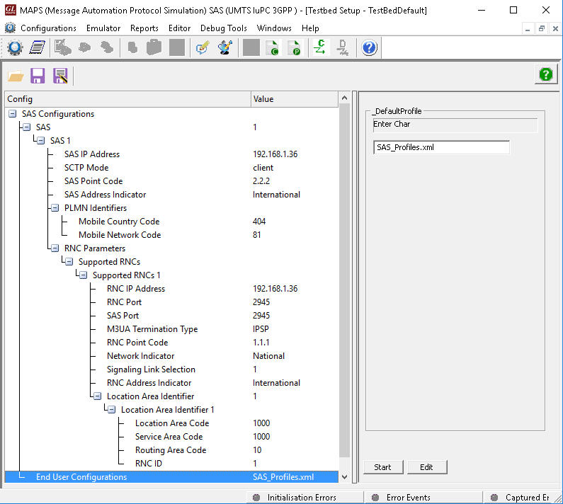The height and width of the screenshot is (504, 563).
Task: Collapse the Location Area Identifier node
Action: pos(98,396)
